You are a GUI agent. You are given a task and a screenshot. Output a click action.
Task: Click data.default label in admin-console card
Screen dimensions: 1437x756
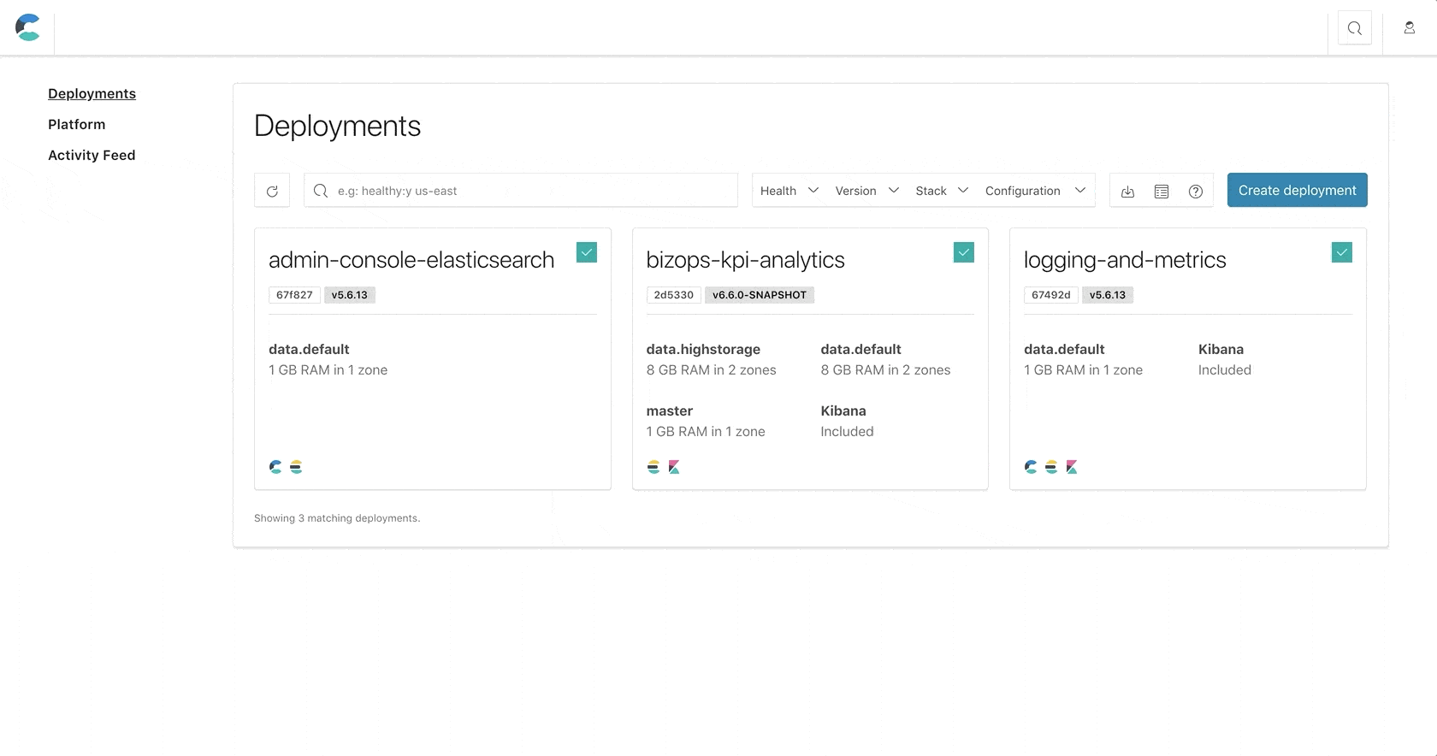point(309,349)
